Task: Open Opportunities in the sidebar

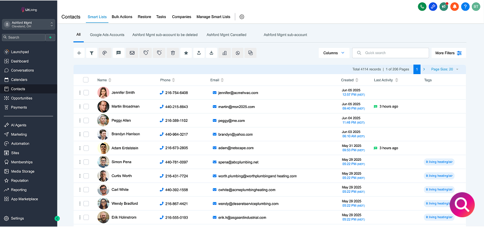Action: (x=22, y=98)
